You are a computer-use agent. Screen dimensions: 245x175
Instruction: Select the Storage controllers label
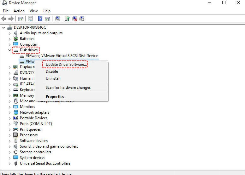click(x=35, y=152)
